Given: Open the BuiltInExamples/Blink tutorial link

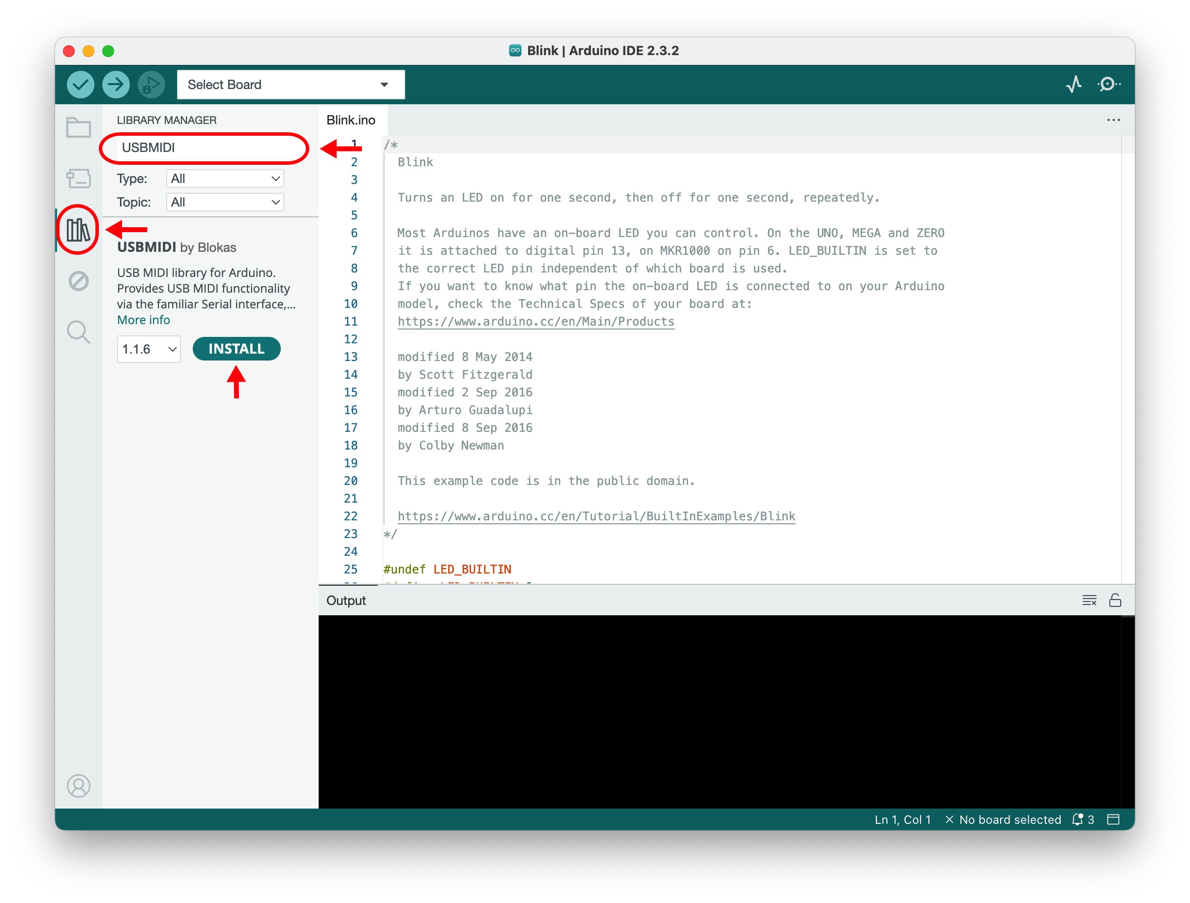Looking at the screenshot, I should click(596, 516).
